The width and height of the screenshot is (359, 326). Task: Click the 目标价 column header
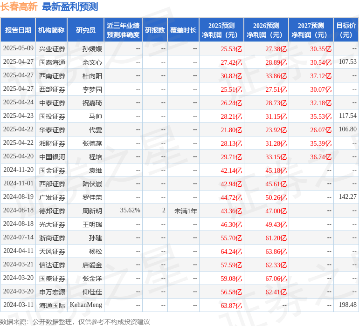346,30
